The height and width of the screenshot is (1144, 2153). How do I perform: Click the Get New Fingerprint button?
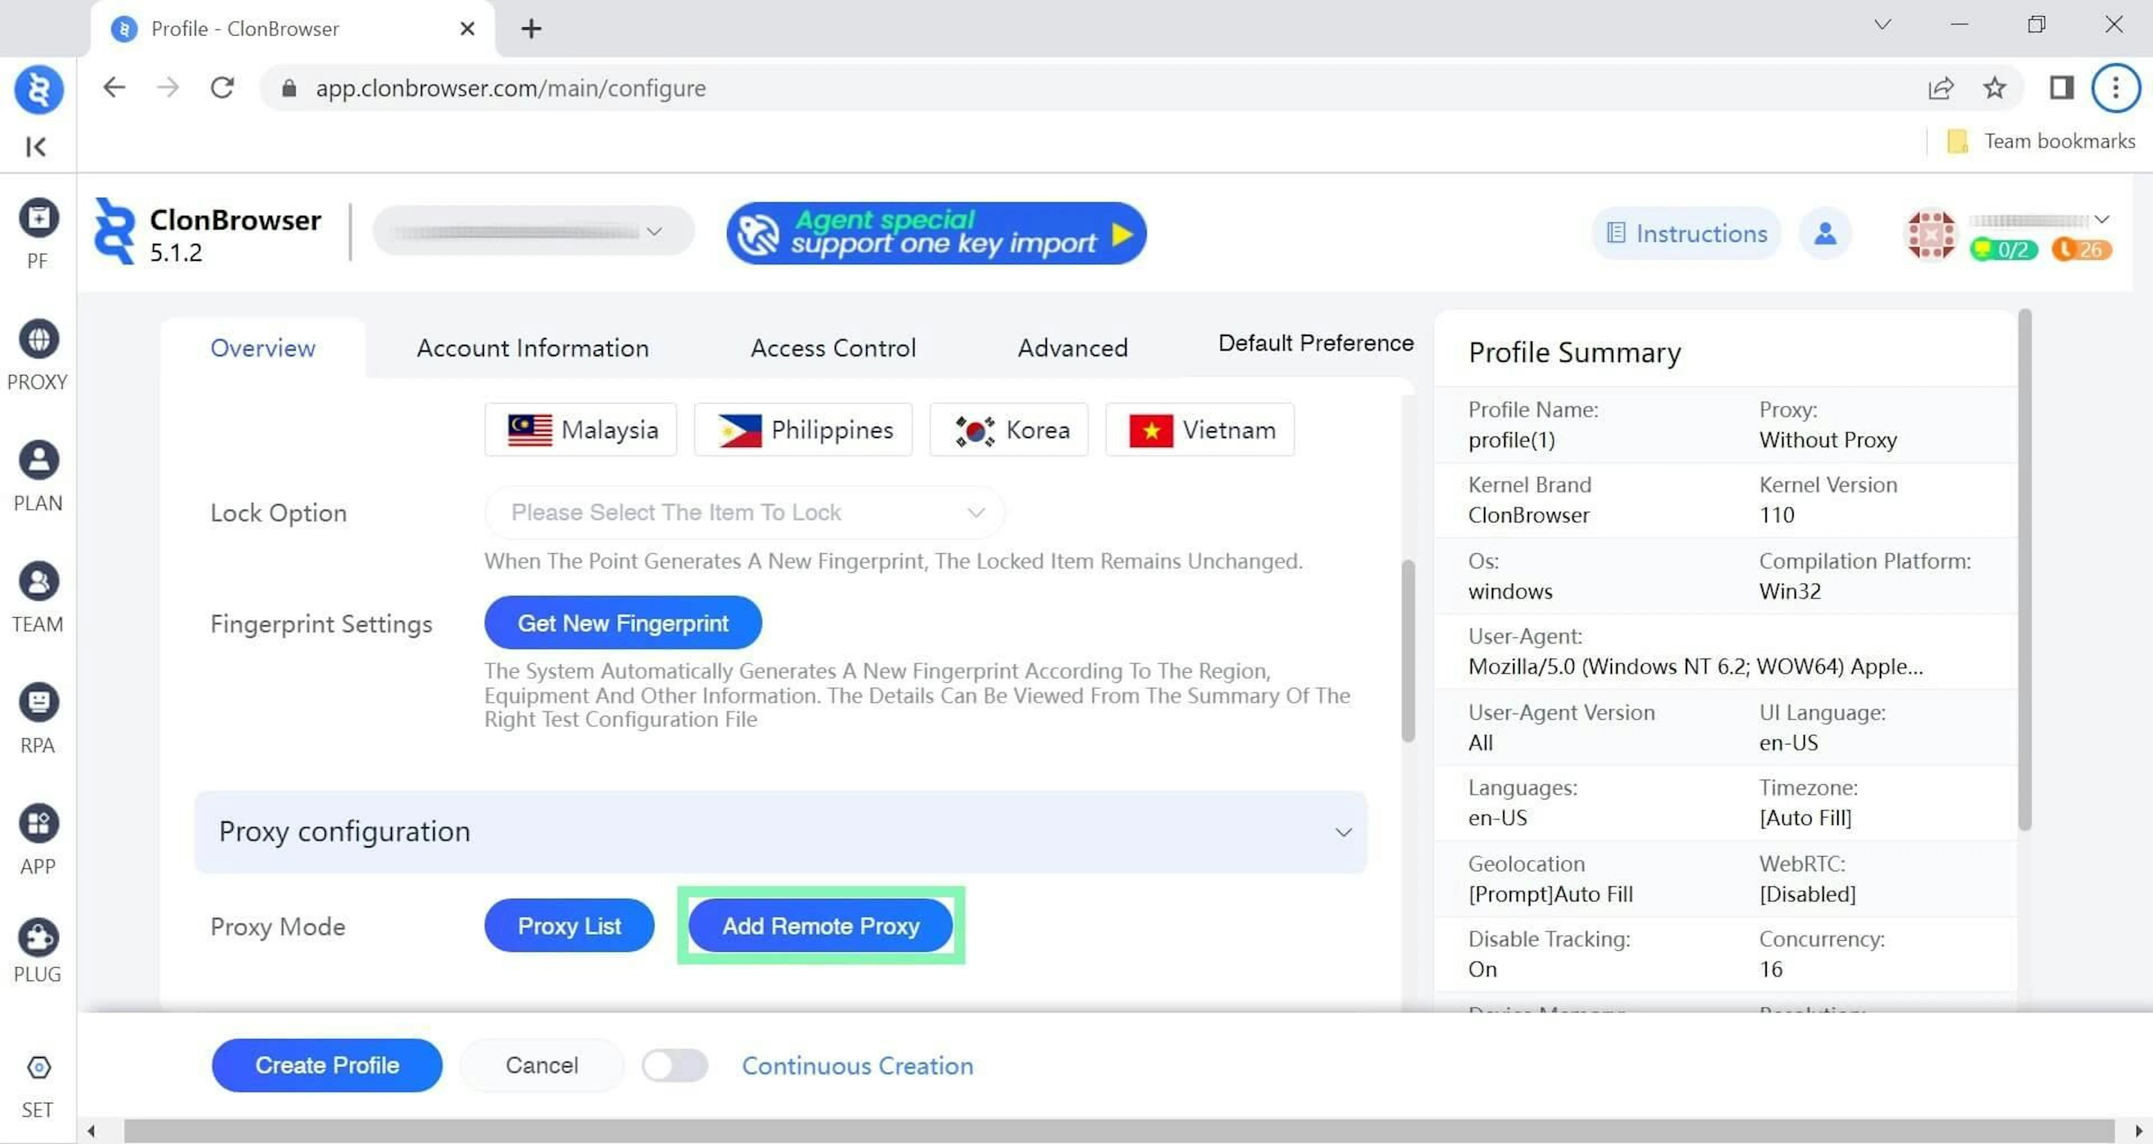tap(623, 623)
